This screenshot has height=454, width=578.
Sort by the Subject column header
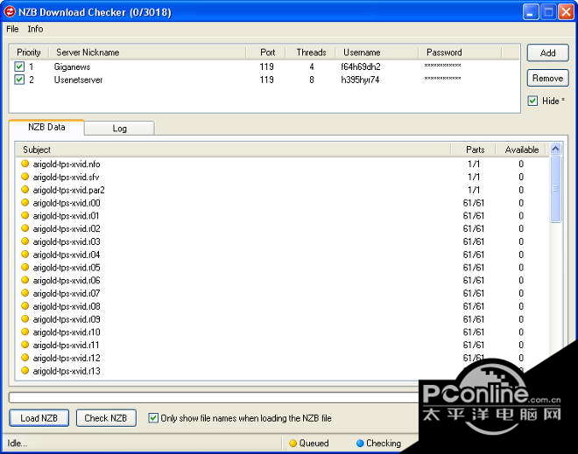click(x=233, y=150)
